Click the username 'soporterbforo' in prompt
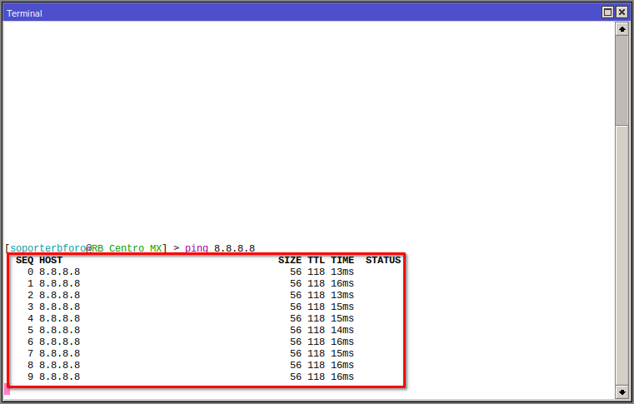This screenshot has width=634, height=404. coord(47,249)
